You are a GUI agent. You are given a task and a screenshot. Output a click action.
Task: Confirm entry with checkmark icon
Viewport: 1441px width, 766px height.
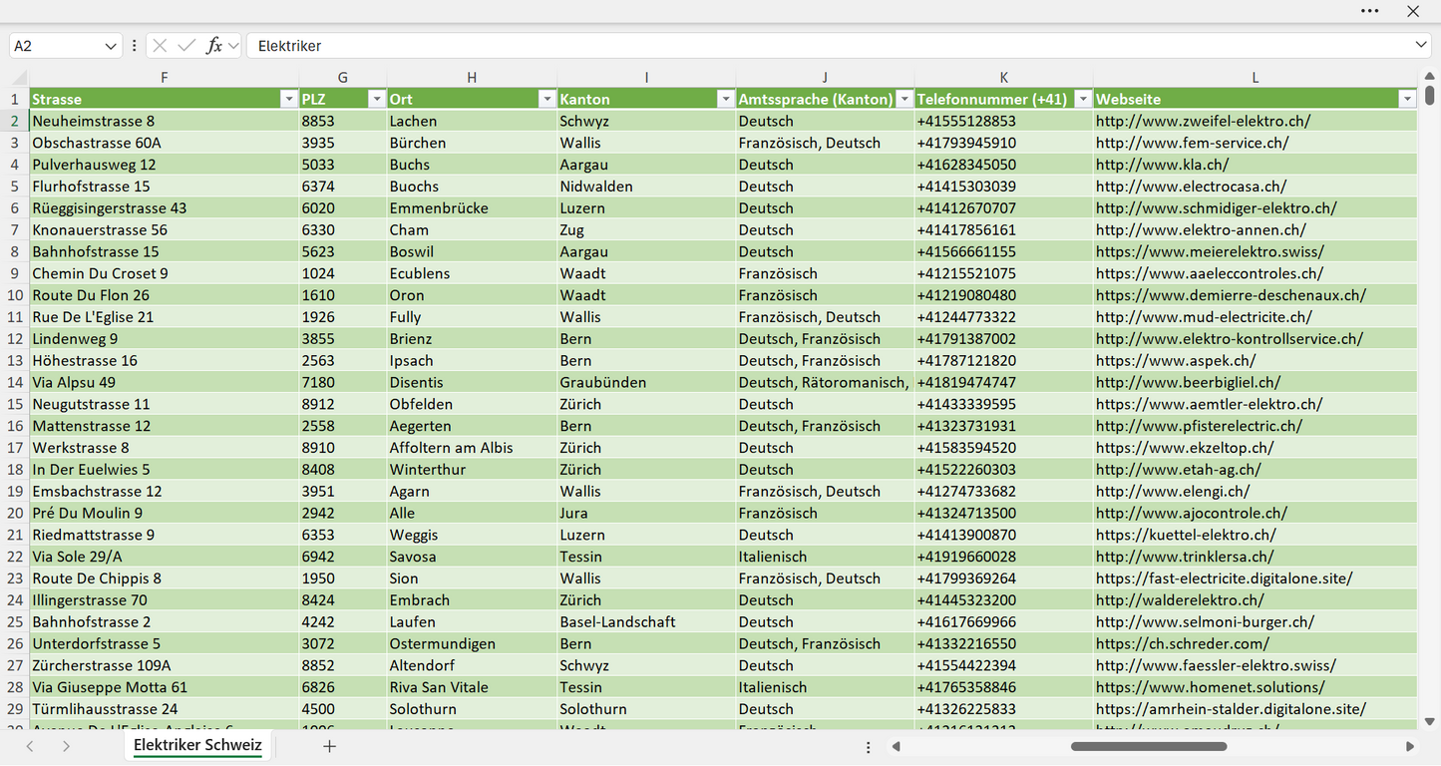pyautogui.click(x=186, y=46)
